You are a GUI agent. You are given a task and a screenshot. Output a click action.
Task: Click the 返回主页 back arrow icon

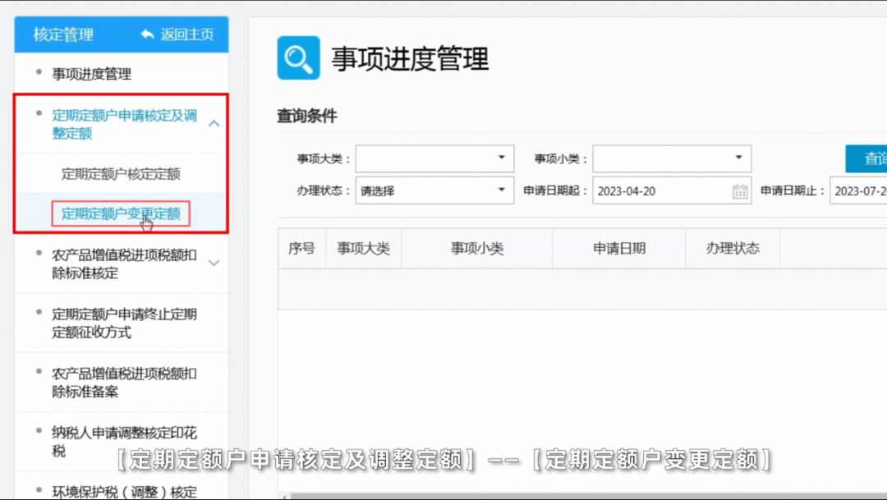point(148,34)
